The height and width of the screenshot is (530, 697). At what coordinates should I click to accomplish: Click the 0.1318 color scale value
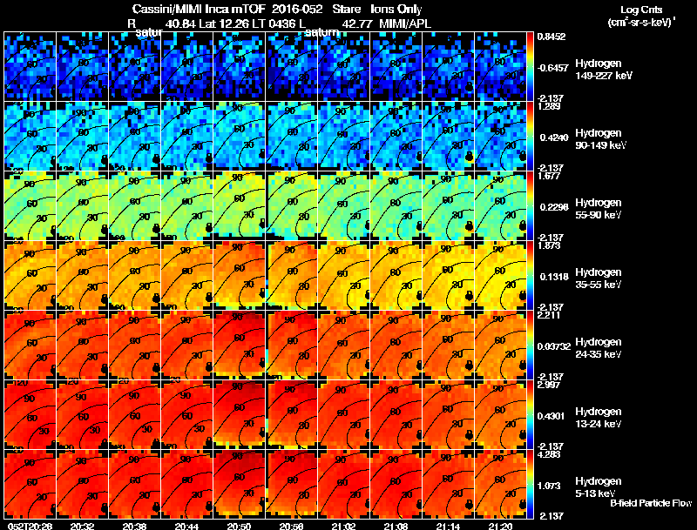(554, 277)
